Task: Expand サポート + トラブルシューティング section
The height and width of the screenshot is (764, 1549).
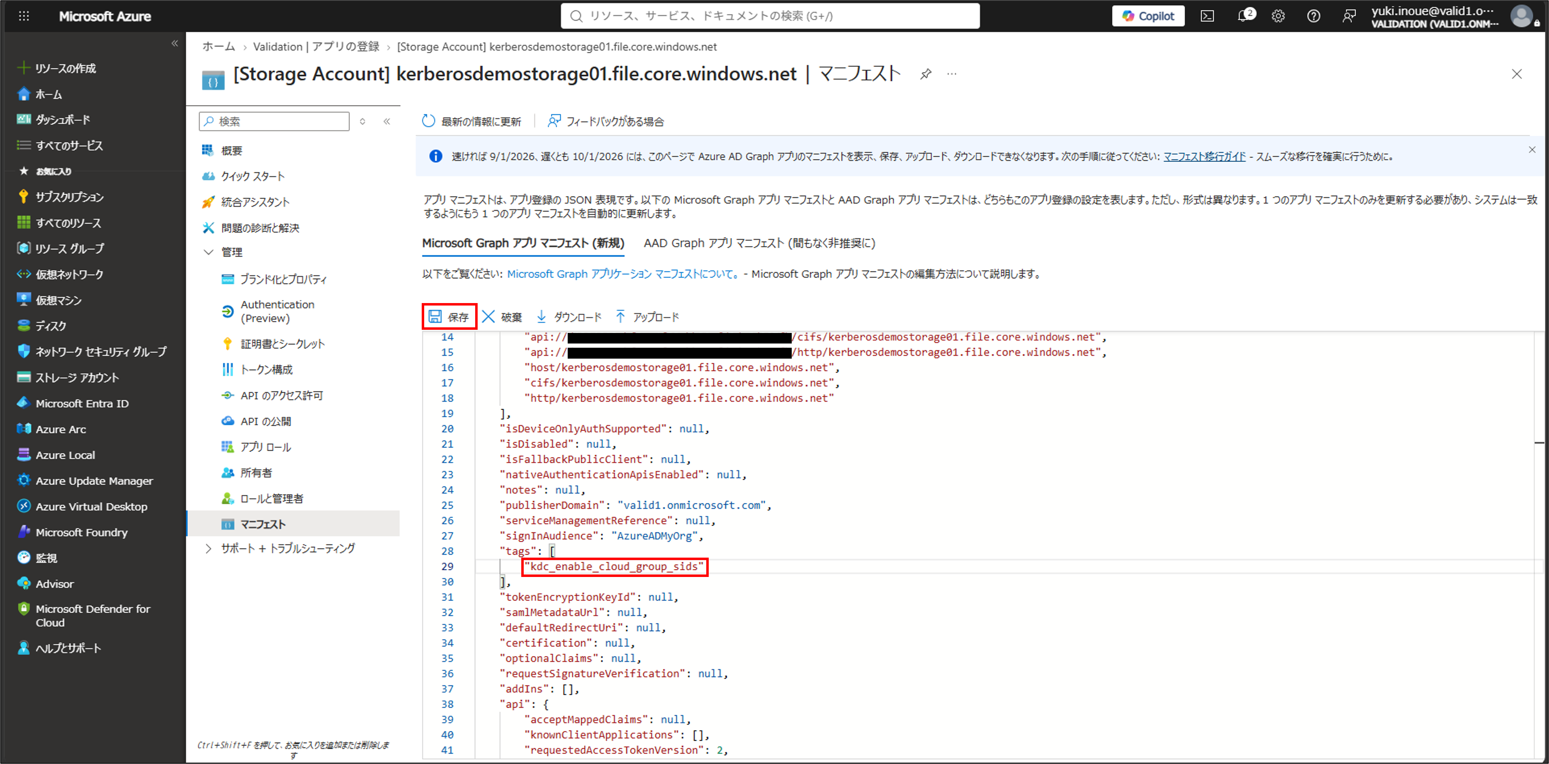Action: [x=208, y=548]
